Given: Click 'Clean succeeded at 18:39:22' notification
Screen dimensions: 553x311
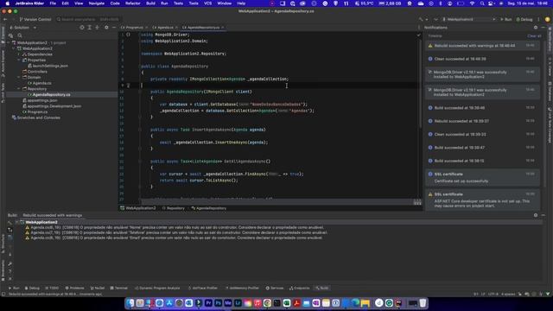Looking at the screenshot, I should tap(482, 135).
